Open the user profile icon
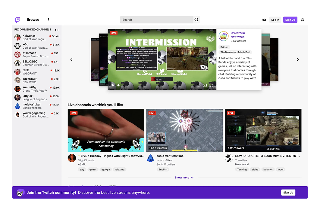The width and height of the screenshot is (320, 213). tap(303, 20)
